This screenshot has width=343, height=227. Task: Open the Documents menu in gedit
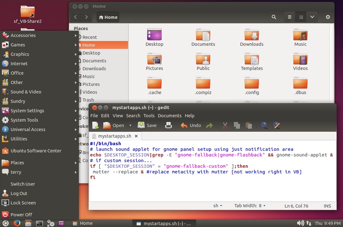click(x=170, y=116)
